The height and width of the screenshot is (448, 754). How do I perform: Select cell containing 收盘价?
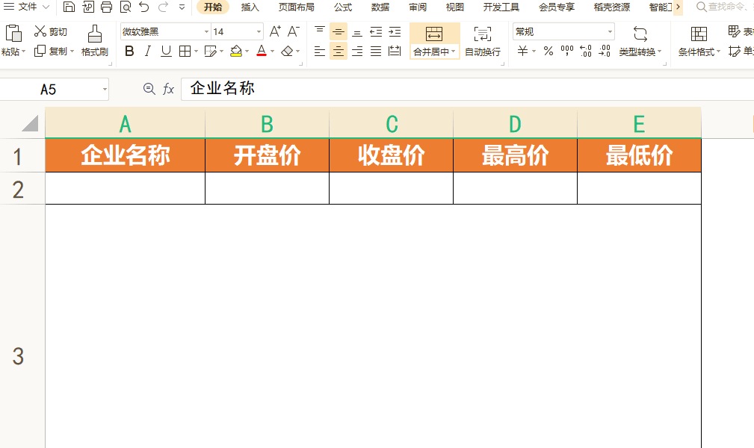(x=392, y=155)
